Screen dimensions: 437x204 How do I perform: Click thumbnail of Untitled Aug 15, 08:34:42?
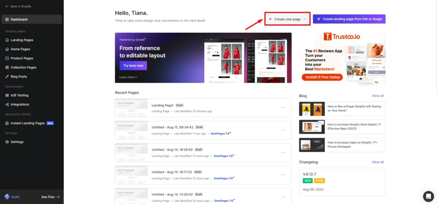point(131,130)
